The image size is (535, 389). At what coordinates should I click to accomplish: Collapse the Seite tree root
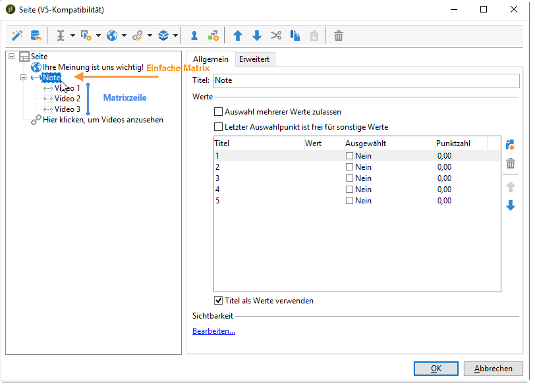tap(12, 56)
